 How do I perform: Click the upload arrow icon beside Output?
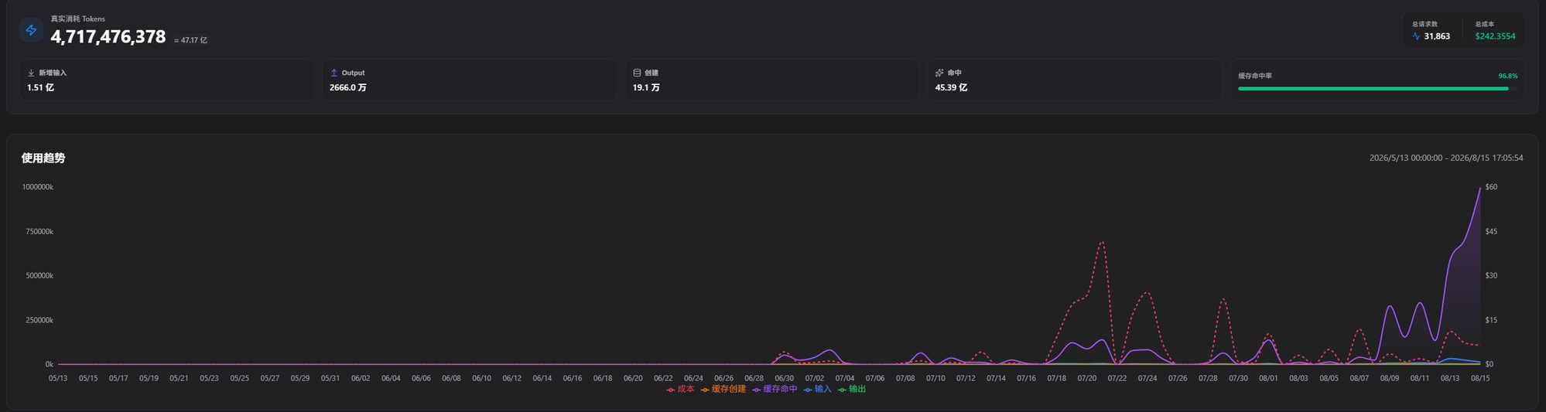pyautogui.click(x=334, y=73)
